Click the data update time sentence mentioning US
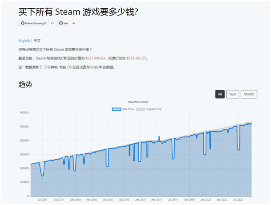Viewport: 271px width, 205px height. [67, 67]
